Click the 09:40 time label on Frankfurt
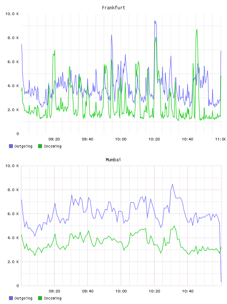 (87, 139)
